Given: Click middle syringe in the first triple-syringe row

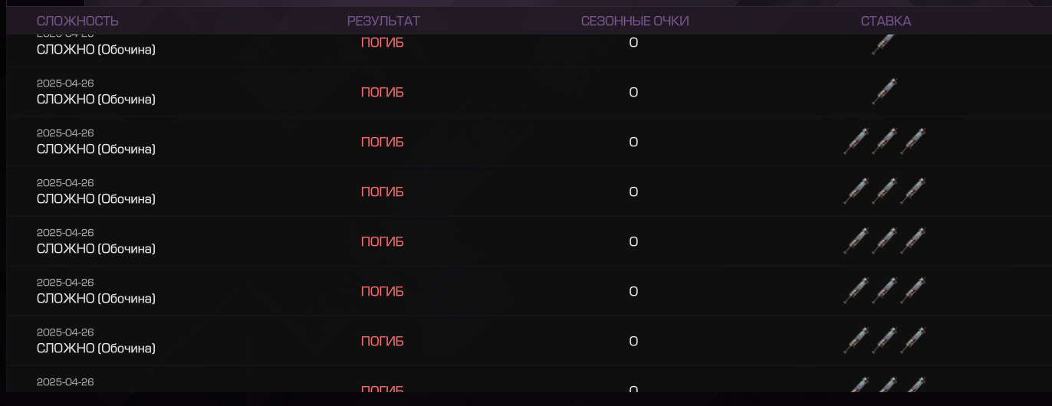Looking at the screenshot, I should point(885,141).
